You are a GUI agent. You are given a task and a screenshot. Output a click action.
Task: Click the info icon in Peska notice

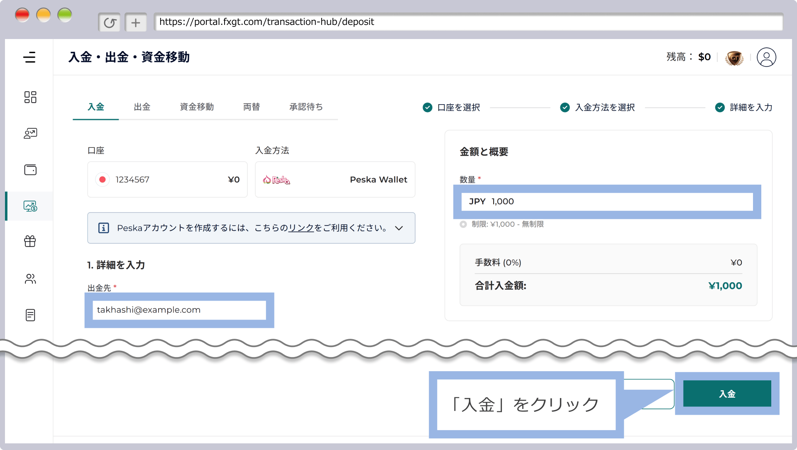pyautogui.click(x=103, y=228)
